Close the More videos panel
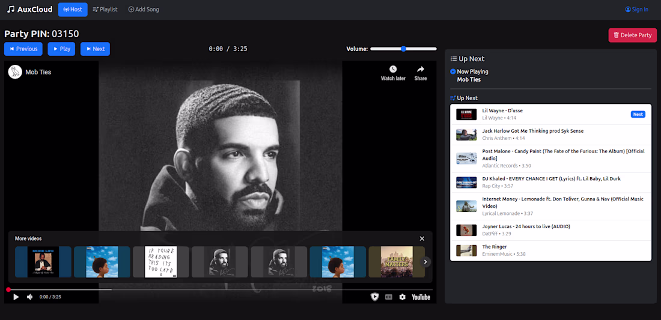This screenshot has width=661, height=320. pyautogui.click(x=422, y=238)
